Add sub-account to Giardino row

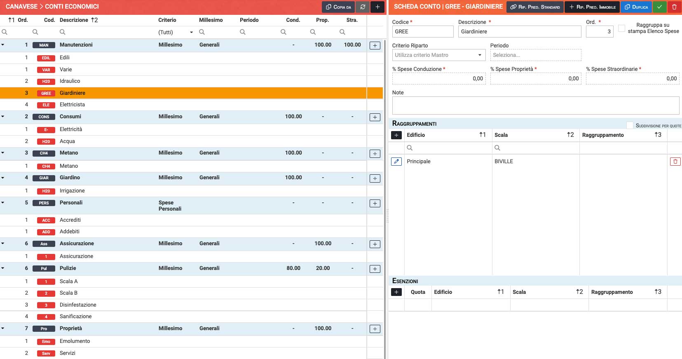click(375, 178)
